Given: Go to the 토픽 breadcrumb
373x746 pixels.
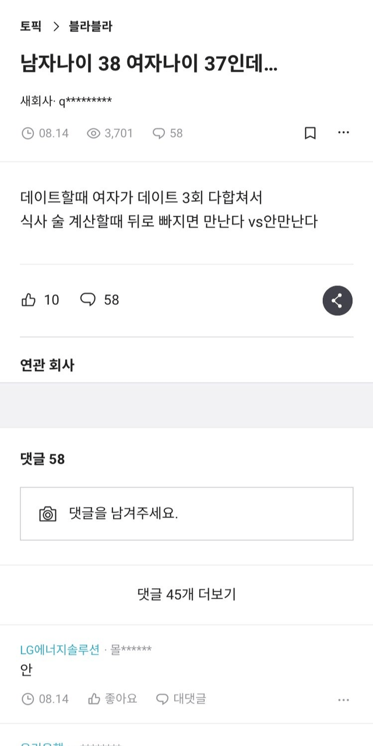Looking at the screenshot, I should pos(30,26).
